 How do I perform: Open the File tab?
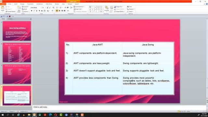3,4
